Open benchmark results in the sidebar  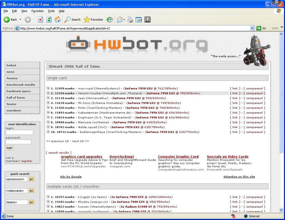(22, 85)
